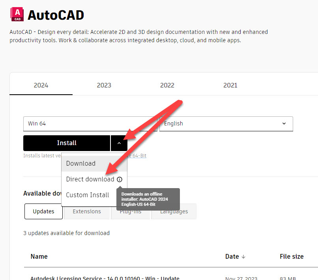Image resolution: width=318 pixels, height=280 pixels.
Task: Open the English language dropdown
Action: pos(226,124)
